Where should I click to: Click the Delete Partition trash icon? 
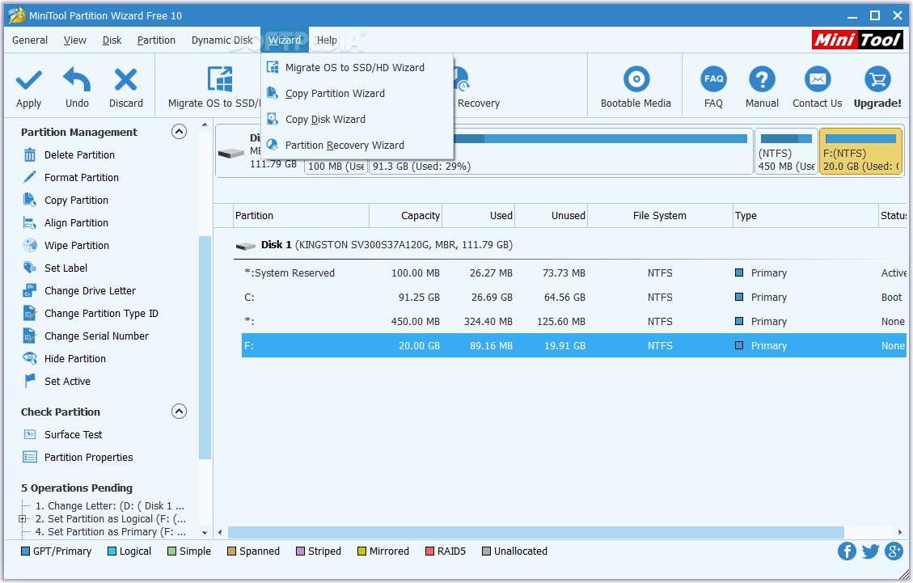pos(30,155)
